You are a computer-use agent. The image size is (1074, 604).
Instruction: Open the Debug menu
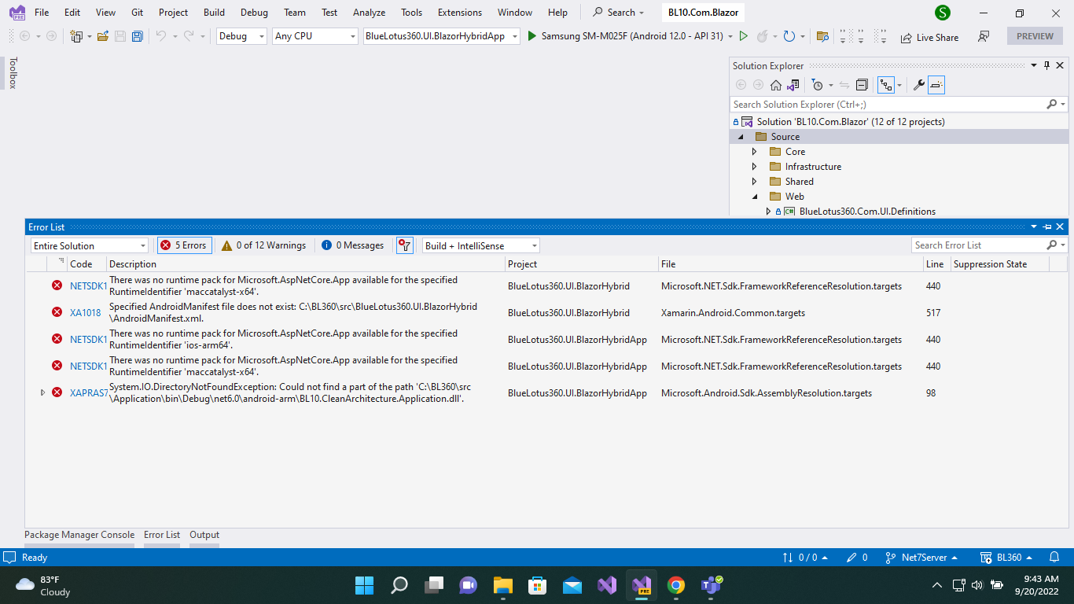pyautogui.click(x=254, y=12)
